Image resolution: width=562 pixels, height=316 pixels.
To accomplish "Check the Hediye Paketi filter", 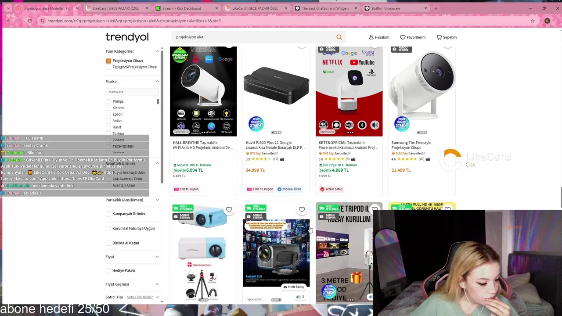I will [x=108, y=271].
